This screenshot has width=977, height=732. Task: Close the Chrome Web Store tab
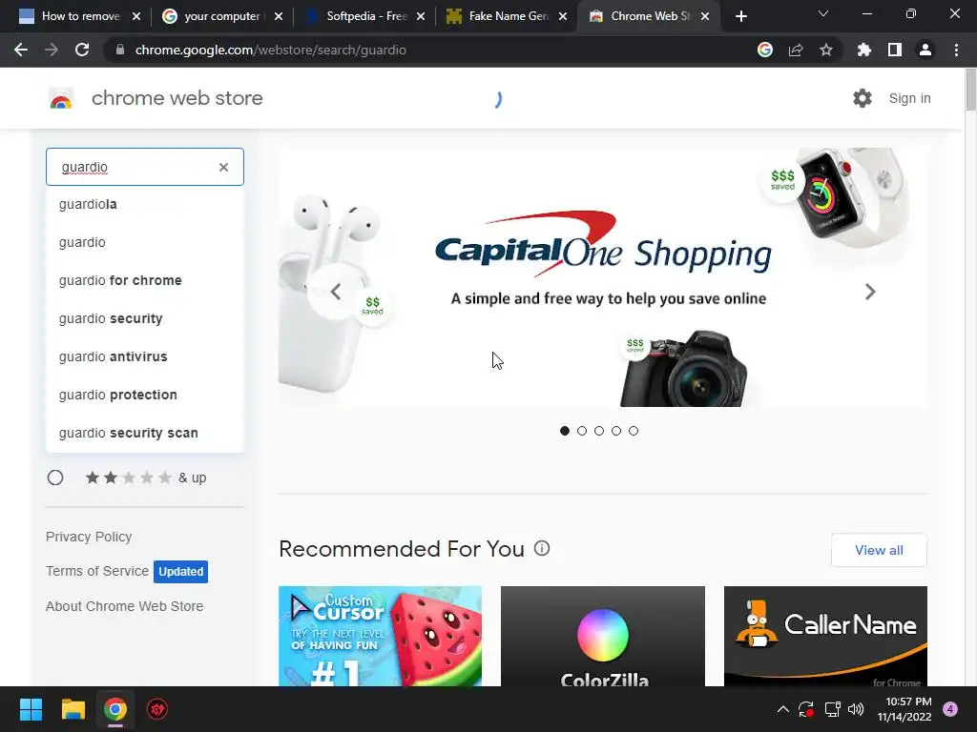[705, 16]
